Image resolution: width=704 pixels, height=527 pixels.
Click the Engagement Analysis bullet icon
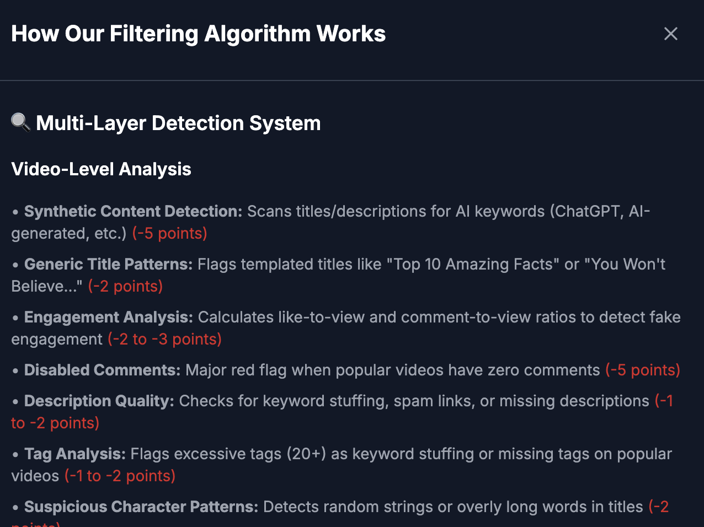15,318
